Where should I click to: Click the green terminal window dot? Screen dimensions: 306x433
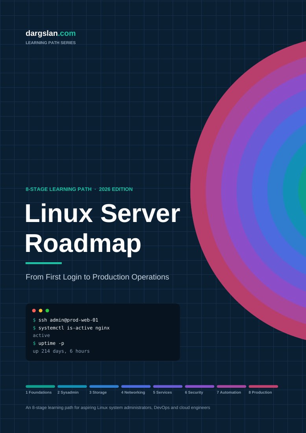[x=47, y=311]
